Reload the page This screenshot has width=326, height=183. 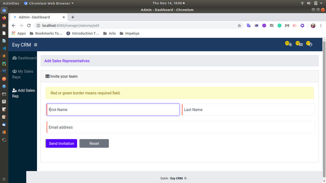tap(29, 25)
